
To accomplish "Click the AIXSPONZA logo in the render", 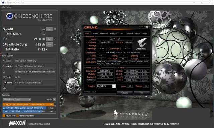I will tap(131, 113).
